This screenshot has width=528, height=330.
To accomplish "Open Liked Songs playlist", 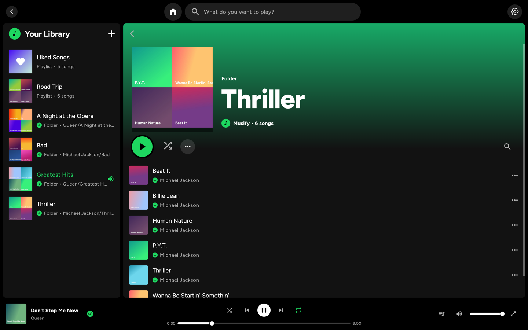I will [62, 62].
